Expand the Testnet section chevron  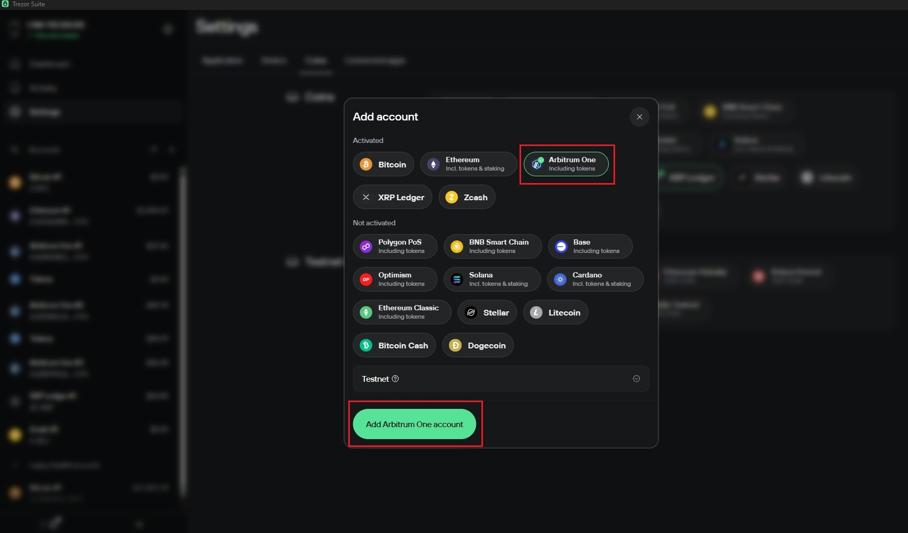[636, 379]
